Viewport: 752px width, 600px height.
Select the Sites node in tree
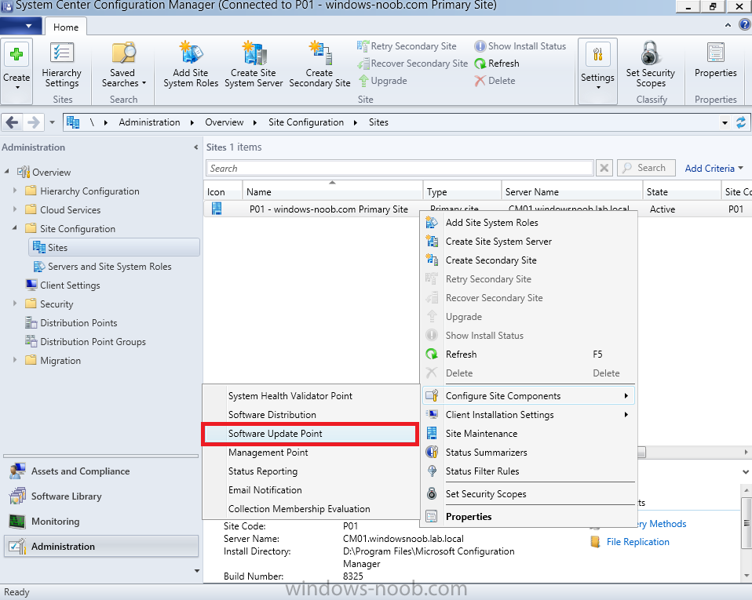click(114, 248)
